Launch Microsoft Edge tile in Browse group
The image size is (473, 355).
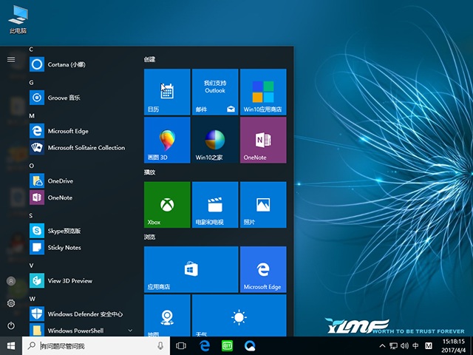click(263, 269)
